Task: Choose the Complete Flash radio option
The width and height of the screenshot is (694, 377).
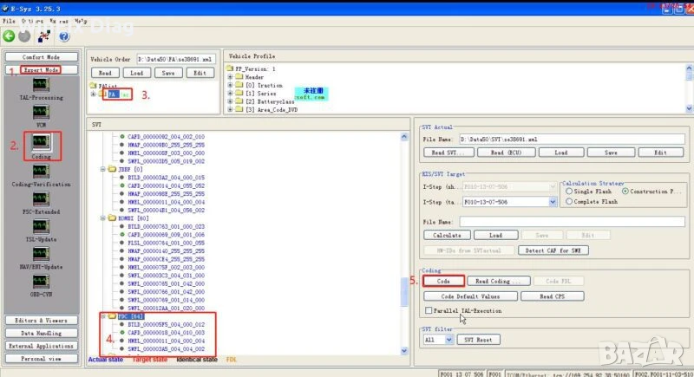Action: 568,201
